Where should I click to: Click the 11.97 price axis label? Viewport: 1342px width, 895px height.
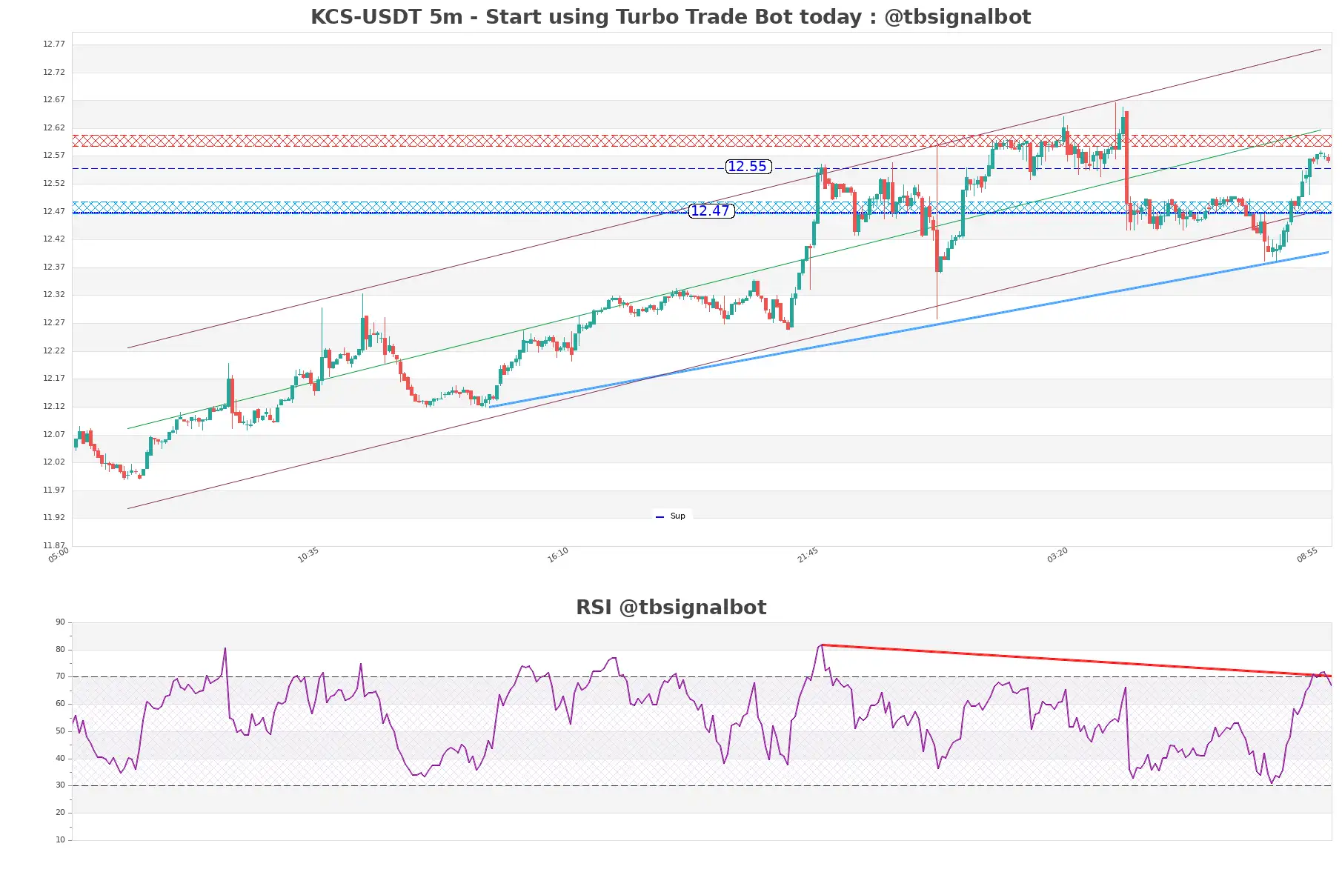point(54,490)
